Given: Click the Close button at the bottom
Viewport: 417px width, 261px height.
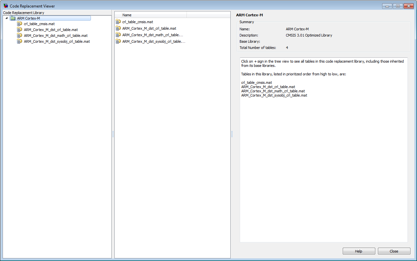Looking at the screenshot, I should click(394, 251).
